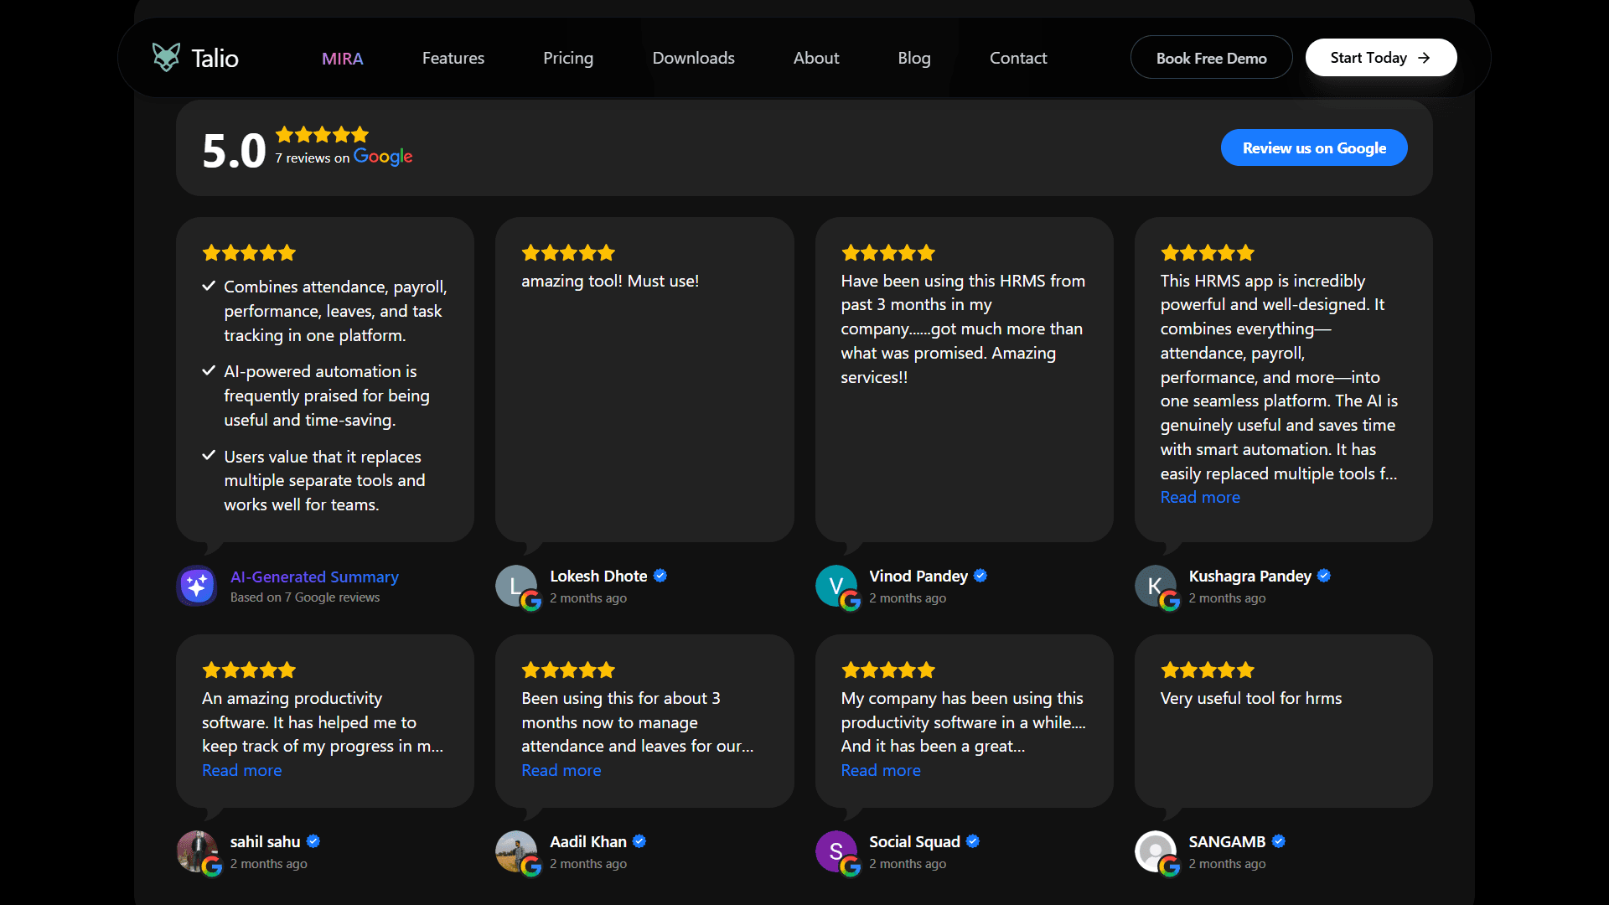1609x905 pixels.
Task: Click the "7 reviews on" text
Action: click(313, 158)
